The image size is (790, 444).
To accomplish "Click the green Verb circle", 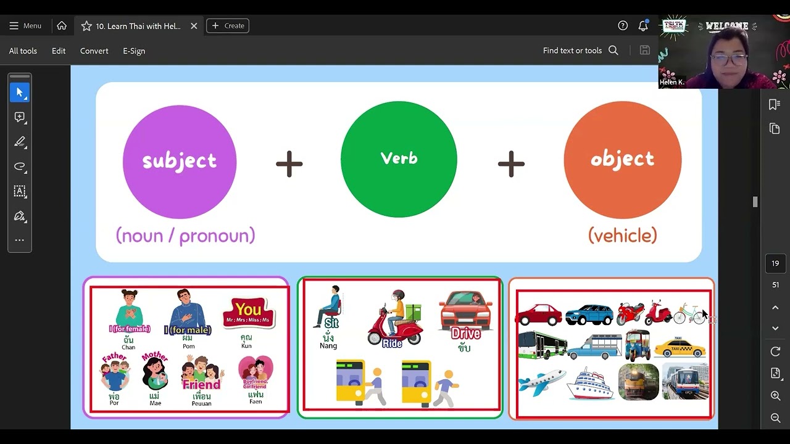I will [399, 159].
